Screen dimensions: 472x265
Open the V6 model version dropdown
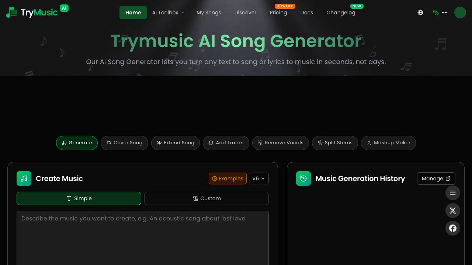pyautogui.click(x=259, y=179)
